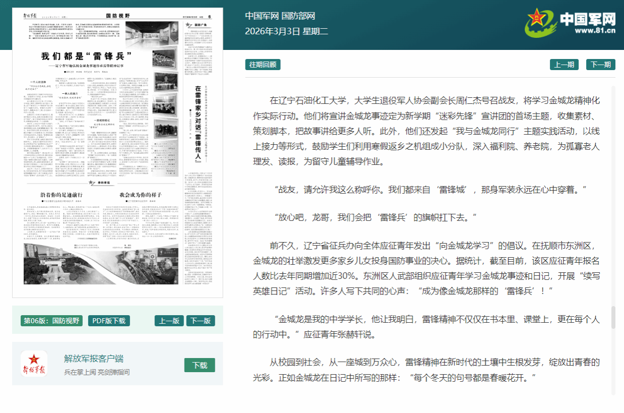The width and height of the screenshot is (624, 413).
Task: Open headline 我们都是"雷锋兵" on newspaper page
Action: 86,56
